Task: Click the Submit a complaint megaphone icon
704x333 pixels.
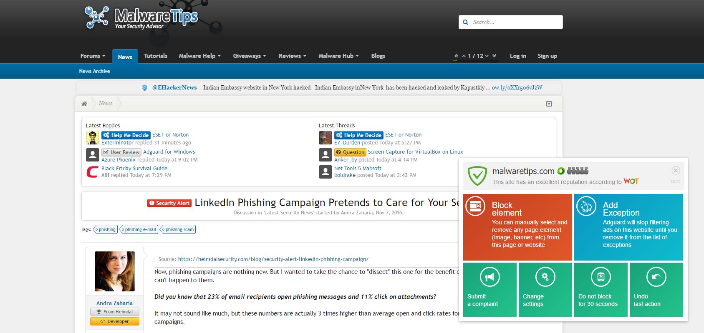Action: 490,277
